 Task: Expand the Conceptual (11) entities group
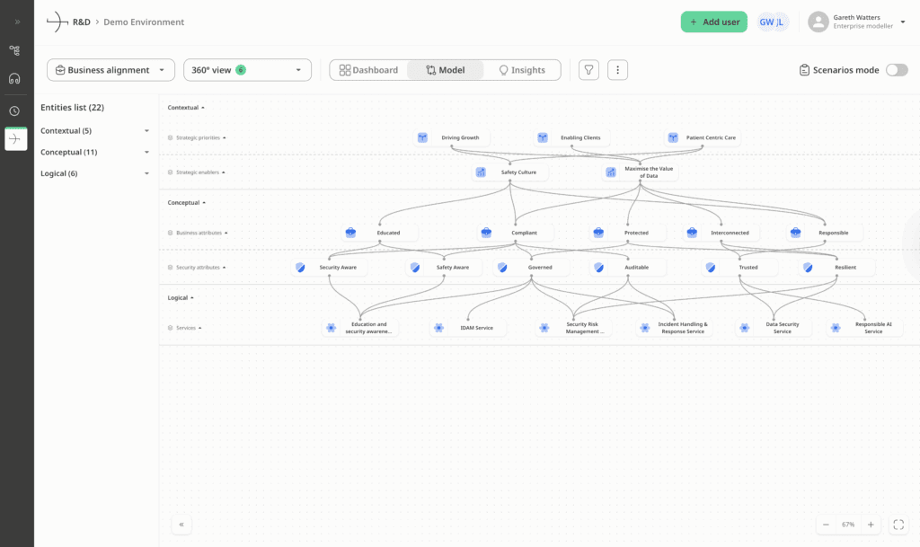point(146,153)
